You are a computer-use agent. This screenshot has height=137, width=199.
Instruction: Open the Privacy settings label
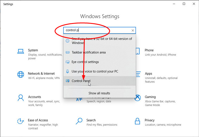point(150,120)
